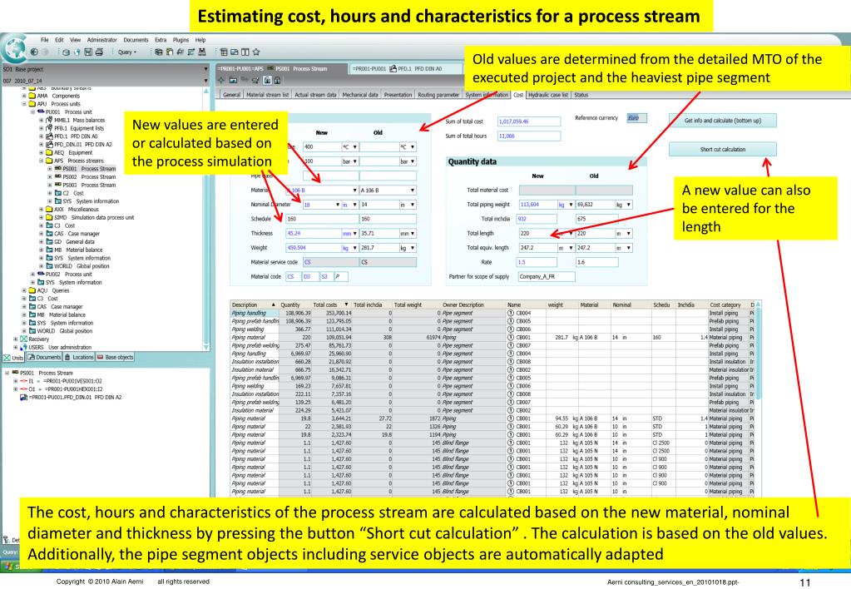Open the New temperature °C unit dropdown
The height and width of the screenshot is (589, 851).
pos(355,147)
